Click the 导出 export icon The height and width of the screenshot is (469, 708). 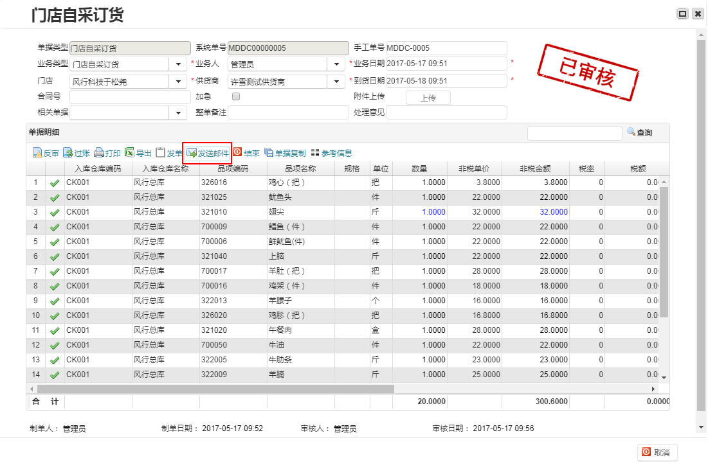129,154
